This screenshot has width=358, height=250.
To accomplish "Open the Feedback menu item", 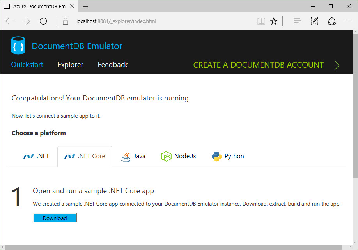I will tap(113, 65).
